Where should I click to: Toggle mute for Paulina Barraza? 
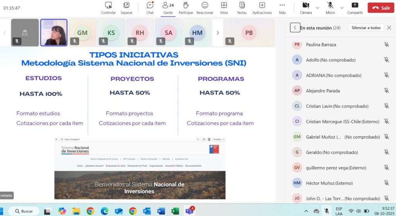click(386, 44)
